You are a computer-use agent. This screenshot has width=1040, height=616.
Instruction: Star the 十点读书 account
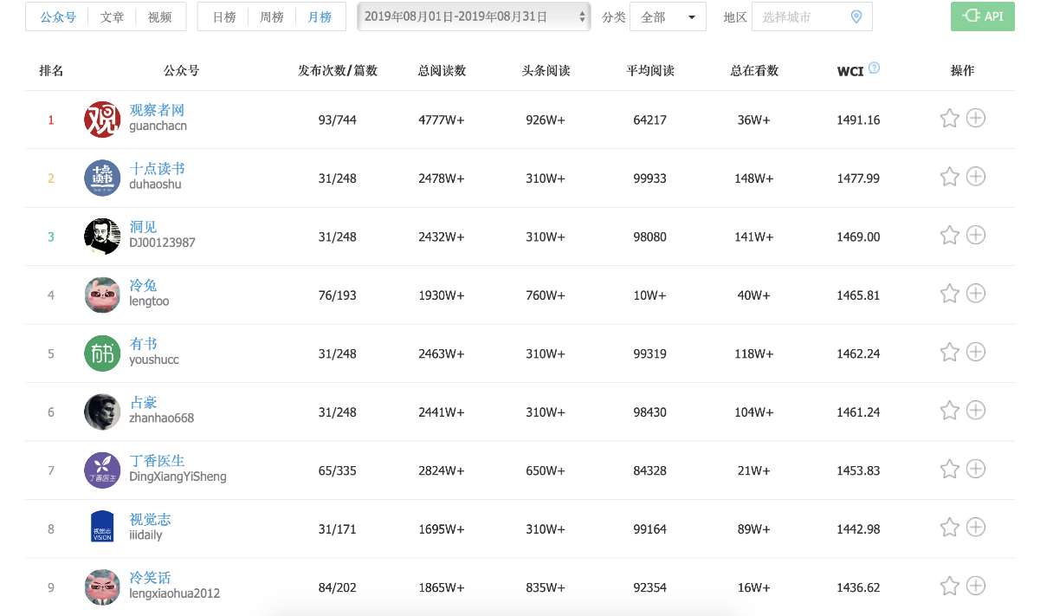point(950,177)
